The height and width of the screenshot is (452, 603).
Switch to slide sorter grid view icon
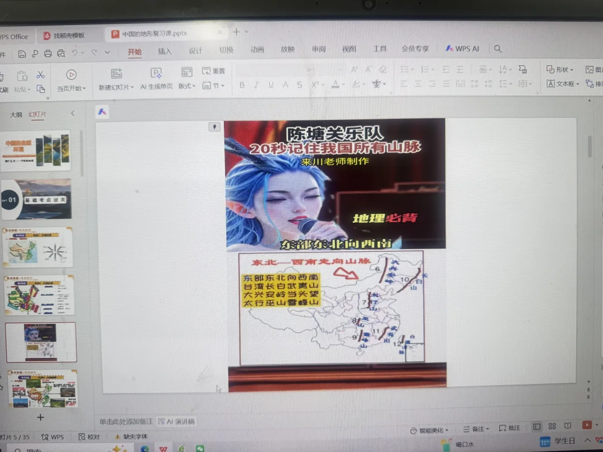[x=552, y=426]
